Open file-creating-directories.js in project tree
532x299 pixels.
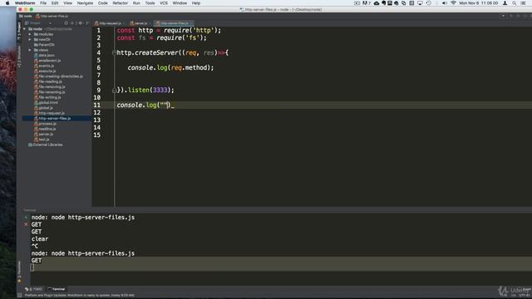(x=58, y=76)
